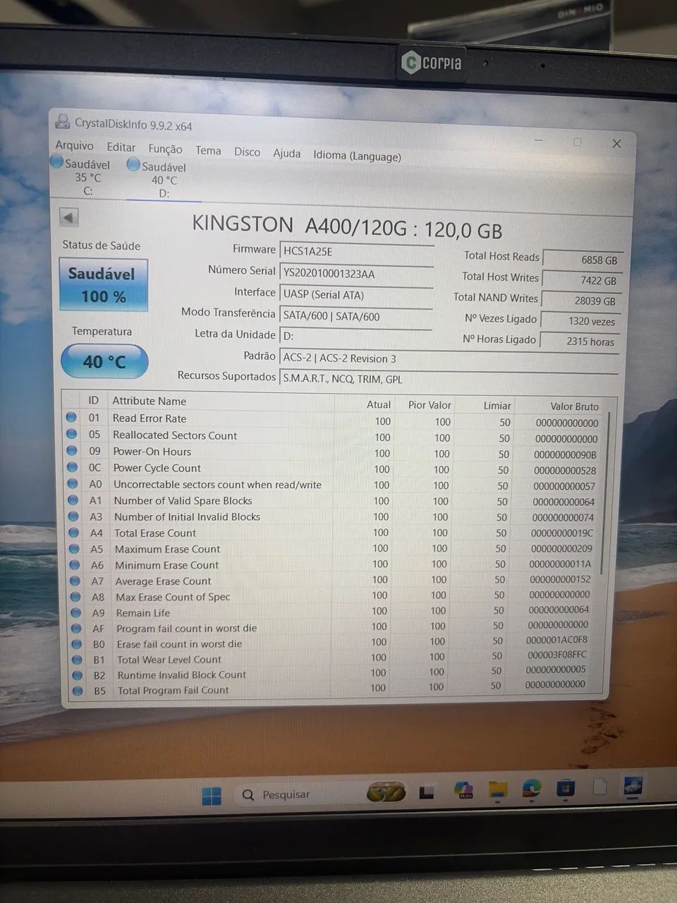Select raw value 000003F08FFC in Total Wear Level
This screenshot has width=677, height=903.
pyautogui.click(x=557, y=655)
